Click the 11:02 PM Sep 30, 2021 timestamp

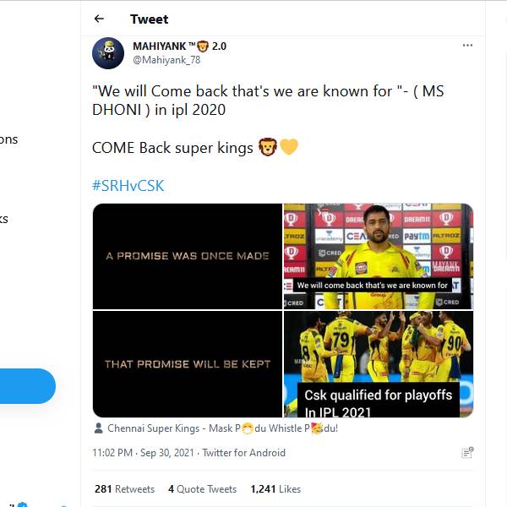[x=142, y=453]
